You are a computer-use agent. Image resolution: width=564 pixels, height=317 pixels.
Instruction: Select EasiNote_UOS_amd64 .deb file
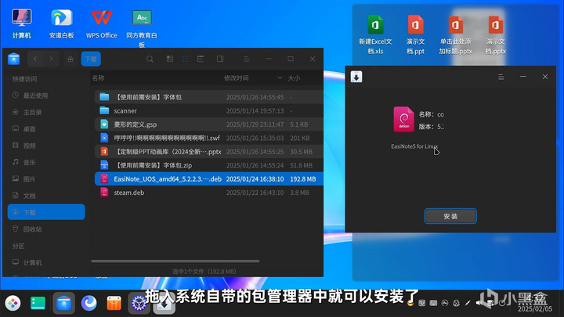(x=208, y=179)
